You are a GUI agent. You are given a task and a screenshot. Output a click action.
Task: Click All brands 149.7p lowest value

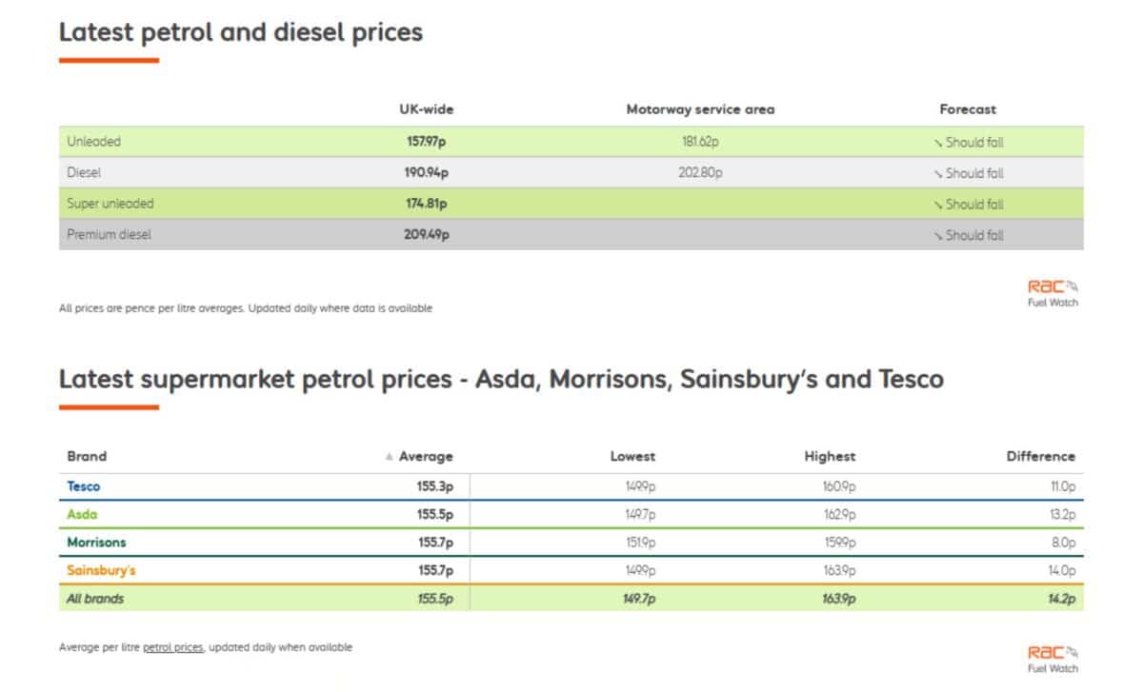(x=639, y=599)
